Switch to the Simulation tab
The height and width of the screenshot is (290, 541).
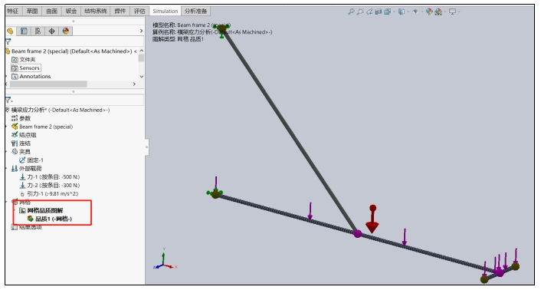(166, 11)
